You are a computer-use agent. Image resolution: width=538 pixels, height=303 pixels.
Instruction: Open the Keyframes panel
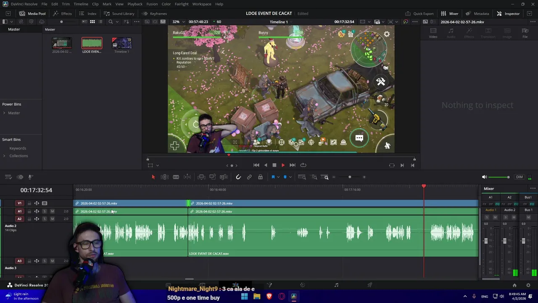point(154,13)
